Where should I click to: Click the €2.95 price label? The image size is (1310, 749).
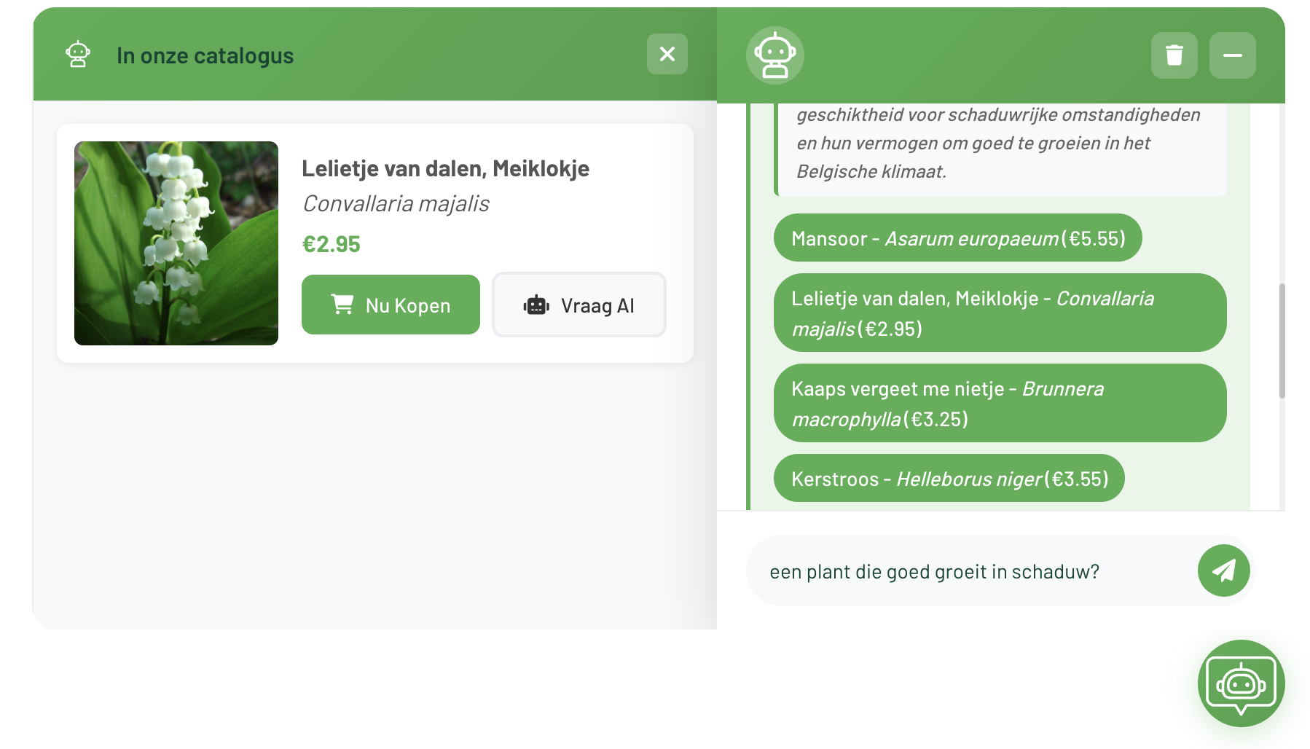point(332,244)
